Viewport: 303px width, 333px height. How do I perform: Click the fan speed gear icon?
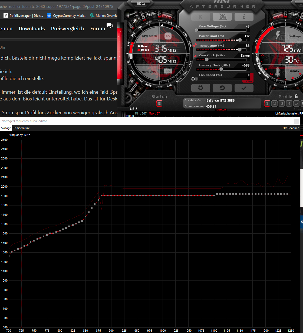click(193, 79)
